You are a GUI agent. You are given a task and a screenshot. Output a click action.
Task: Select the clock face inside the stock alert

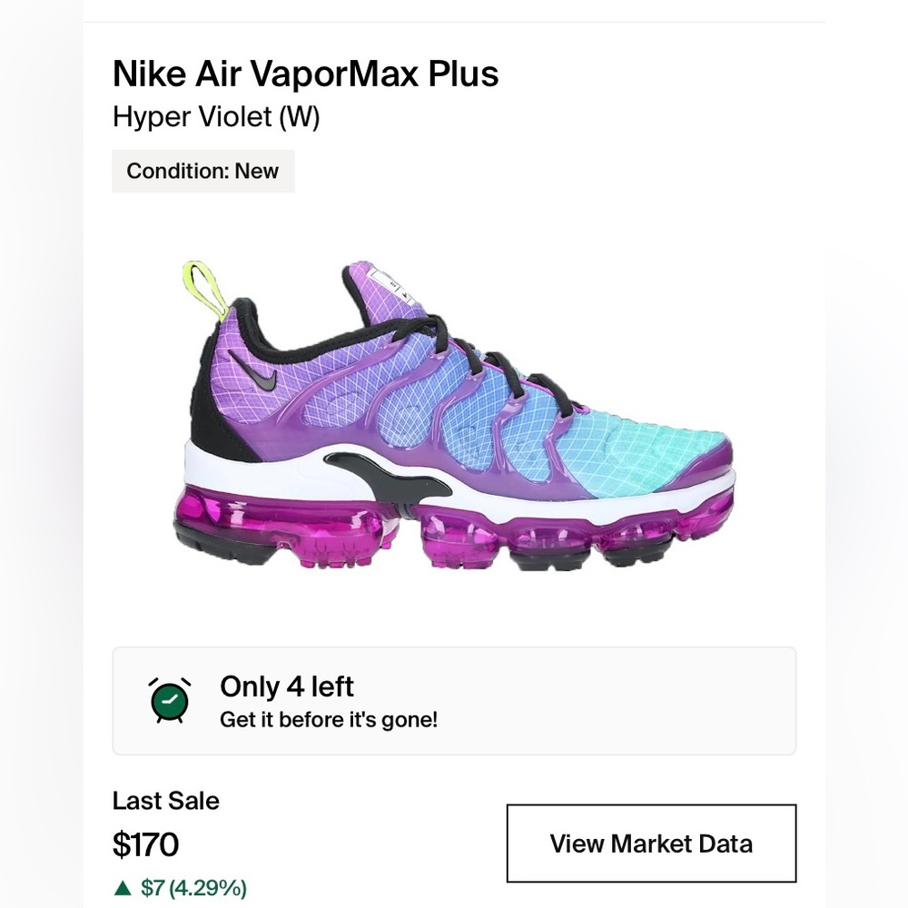[168, 702]
